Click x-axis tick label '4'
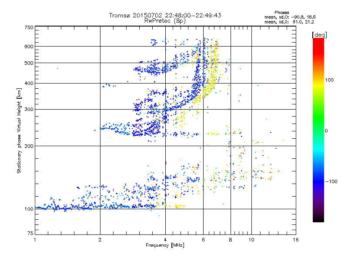Screen dimensions: 348x261 pos(165,240)
